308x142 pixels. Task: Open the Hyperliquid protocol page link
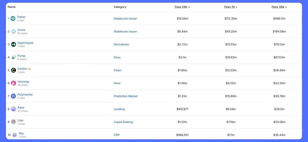pos(25,43)
